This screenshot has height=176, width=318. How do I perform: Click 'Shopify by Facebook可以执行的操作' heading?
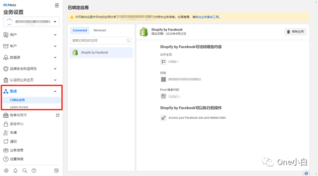tap(191, 108)
